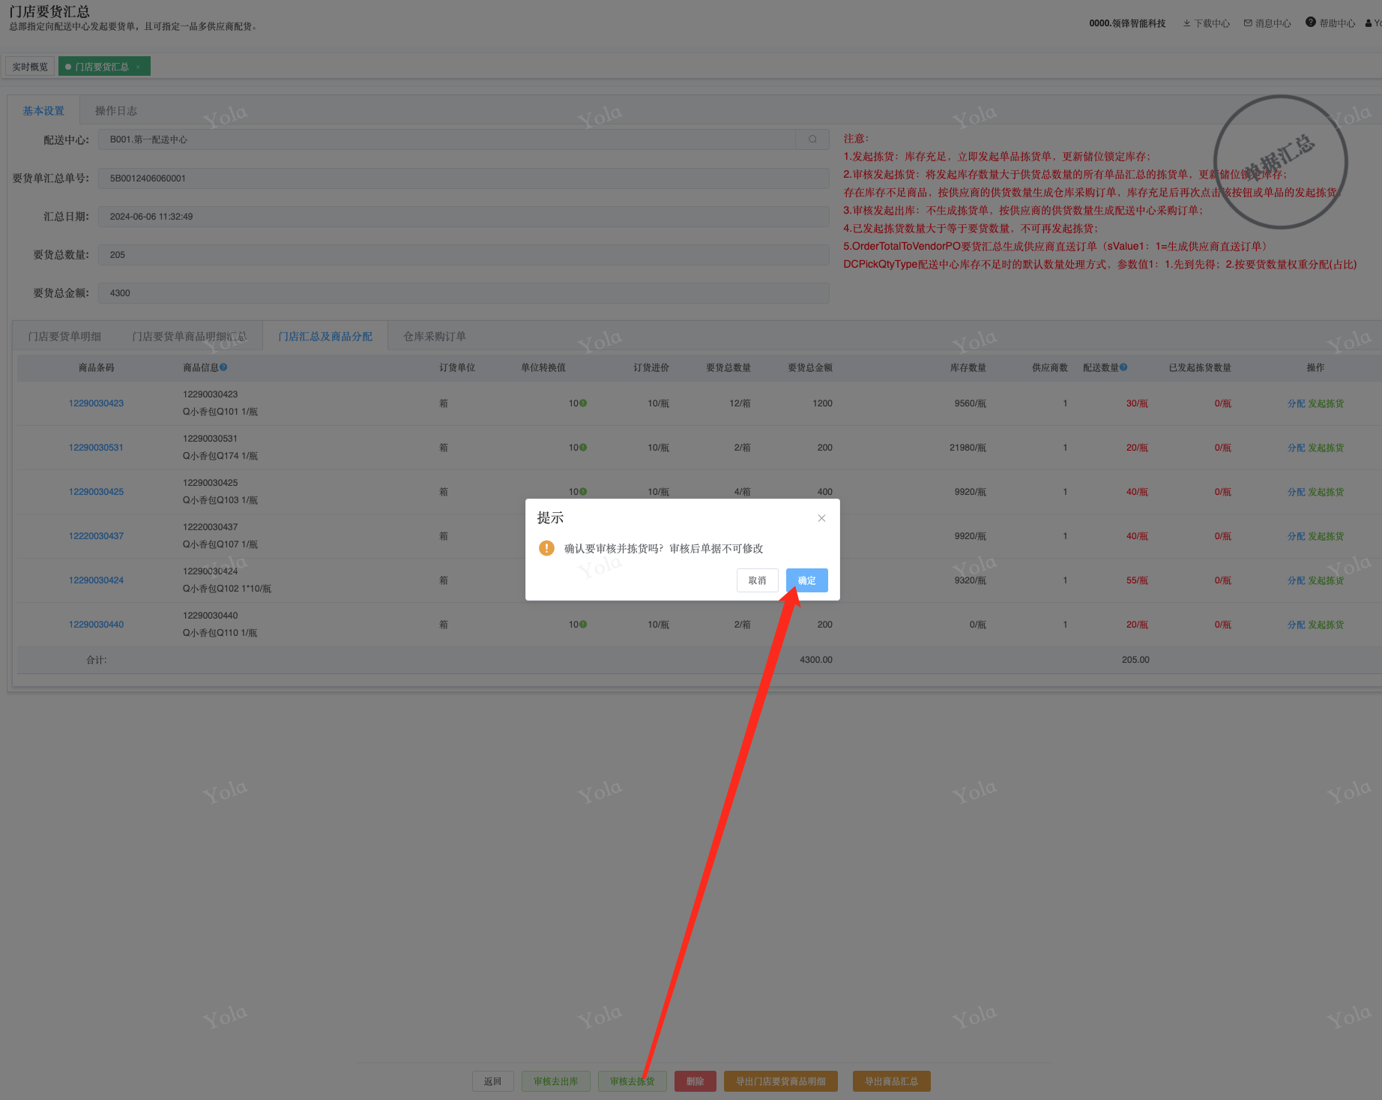Click the 审核去出库 button
The width and height of the screenshot is (1382, 1100).
click(556, 1081)
